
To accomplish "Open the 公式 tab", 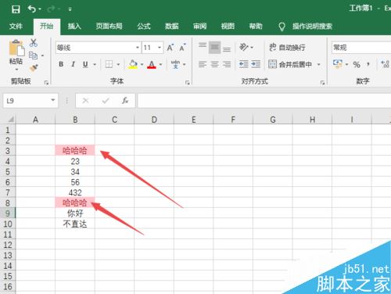I will [144, 26].
